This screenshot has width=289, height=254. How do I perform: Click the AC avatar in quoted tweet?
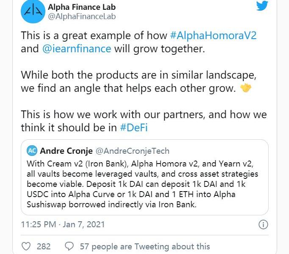32,151
